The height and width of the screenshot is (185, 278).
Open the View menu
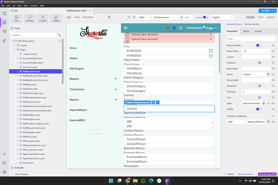pyautogui.click(x=26, y=6)
